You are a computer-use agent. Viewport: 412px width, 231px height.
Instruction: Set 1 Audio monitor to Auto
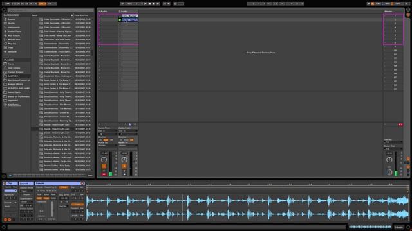(106, 140)
